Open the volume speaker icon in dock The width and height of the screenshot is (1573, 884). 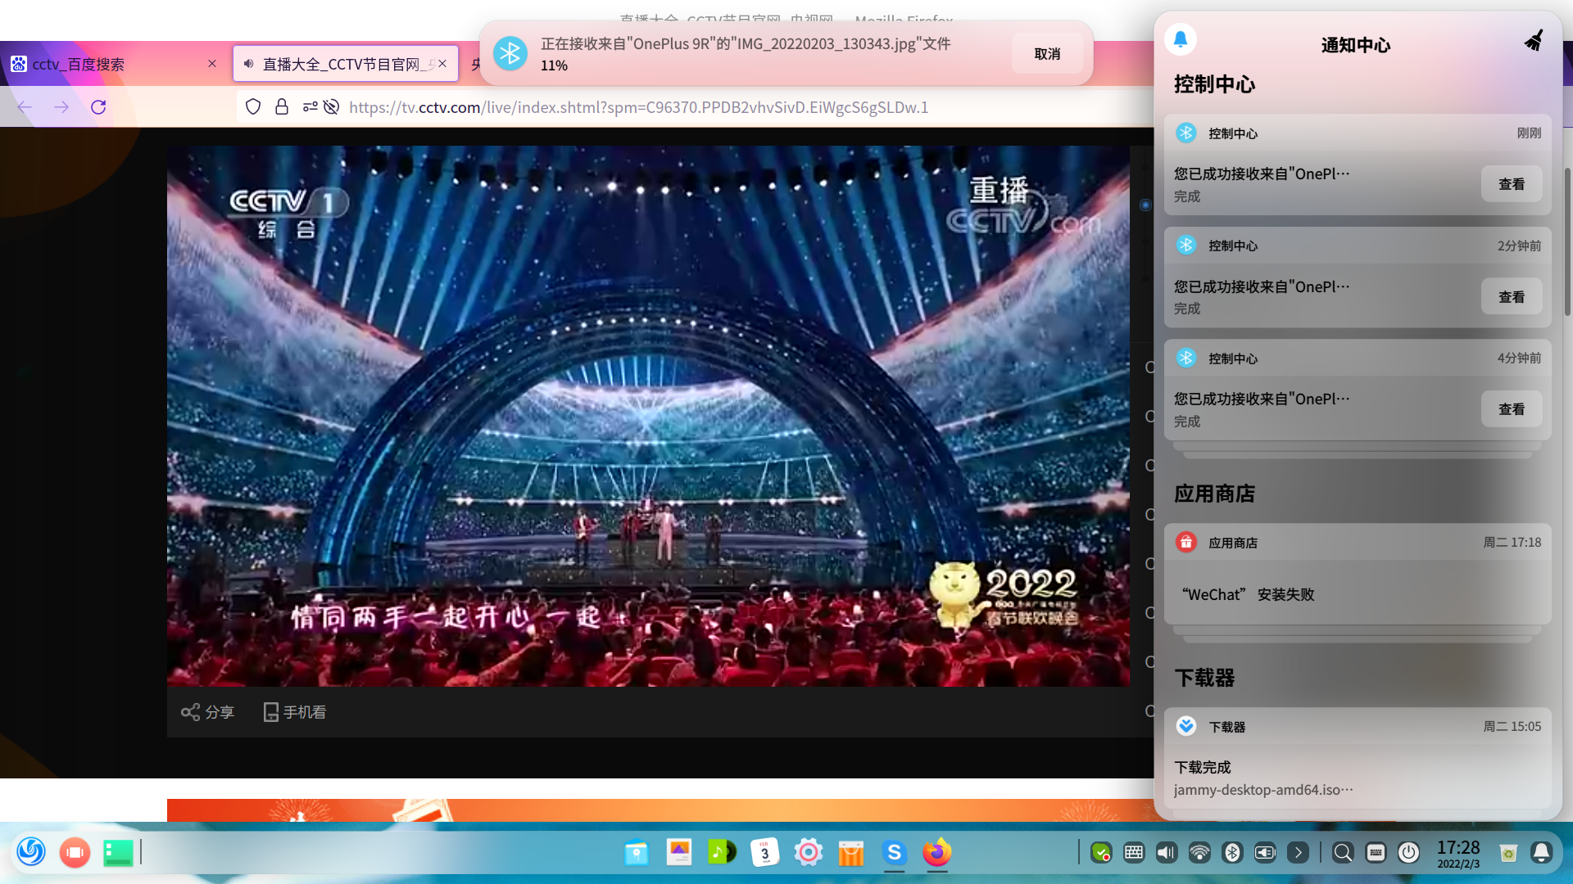click(x=1166, y=853)
